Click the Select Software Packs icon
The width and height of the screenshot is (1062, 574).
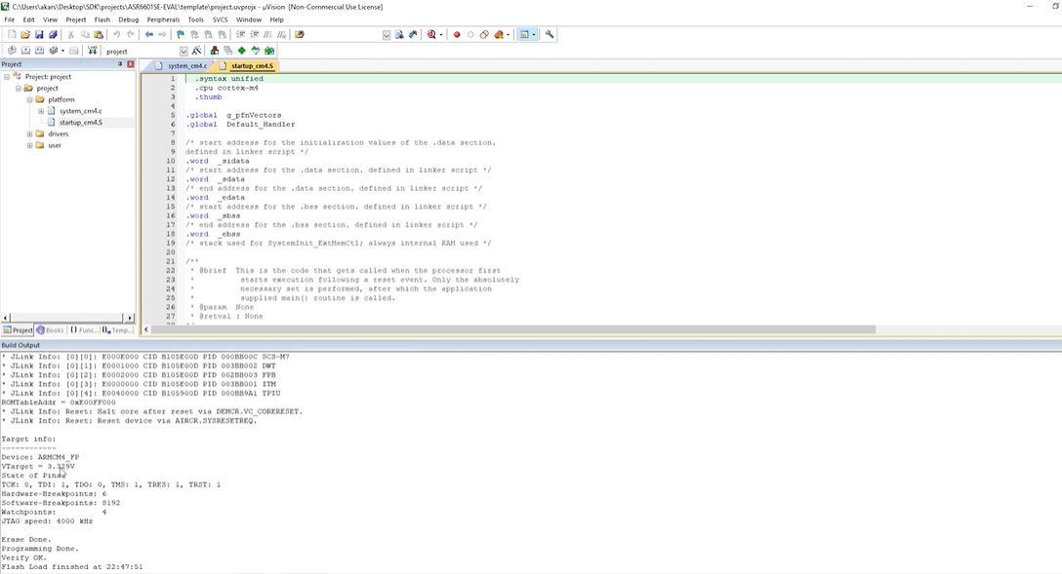click(256, 51)
